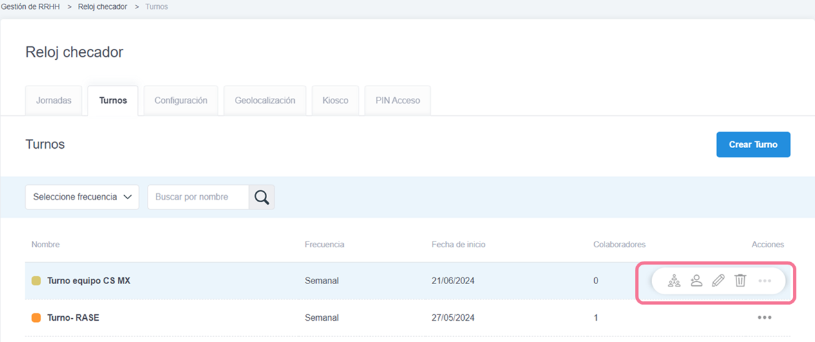Open more options for Turno equipo CS MX

click(x=765, y=281)
